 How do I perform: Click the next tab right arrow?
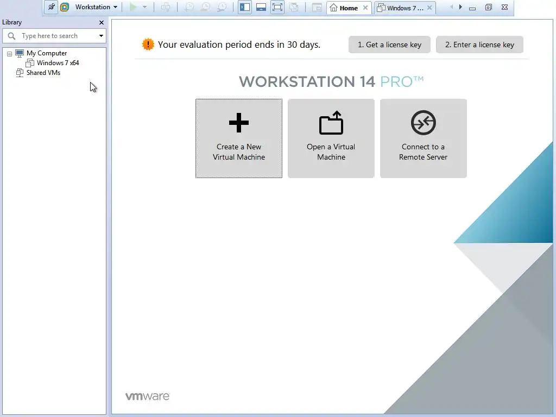(460, 7)
